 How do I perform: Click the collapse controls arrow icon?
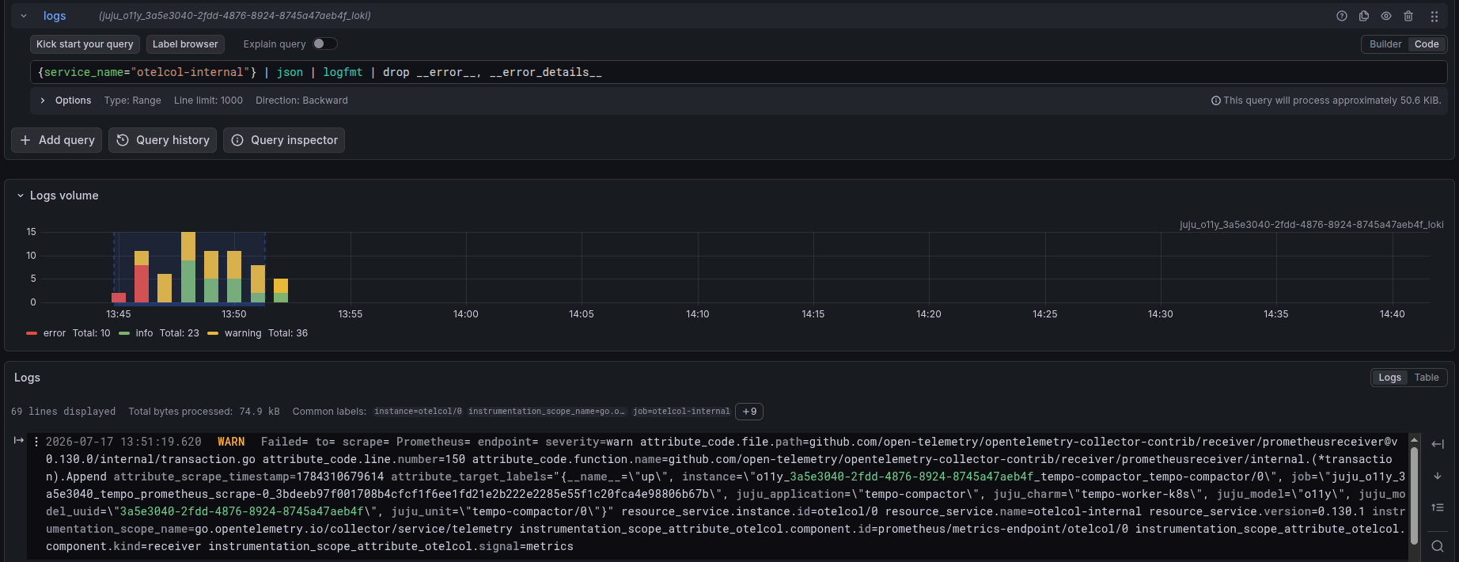pyautogui.click(x=1438, y=444)
